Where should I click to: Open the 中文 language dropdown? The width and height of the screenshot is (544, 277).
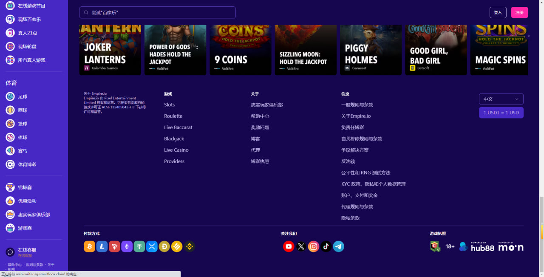[501, 99]
